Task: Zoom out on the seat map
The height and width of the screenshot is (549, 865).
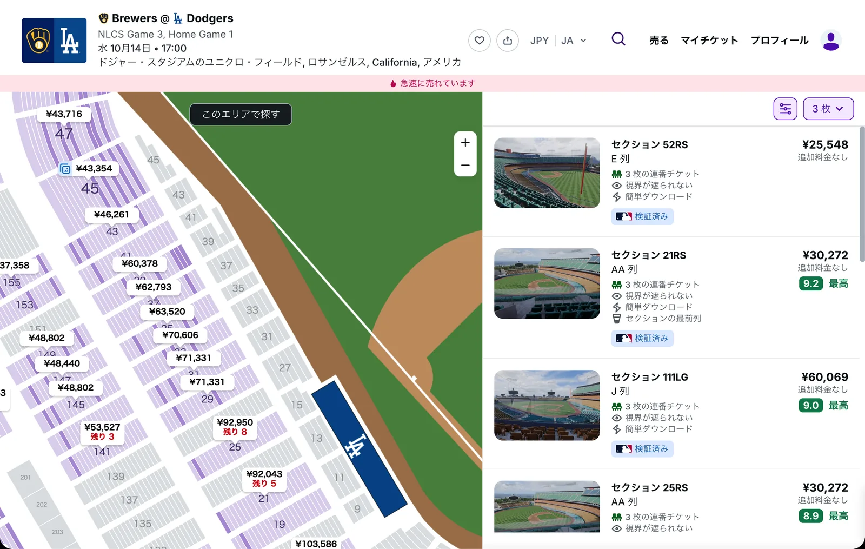Action: tap(465, 166)
